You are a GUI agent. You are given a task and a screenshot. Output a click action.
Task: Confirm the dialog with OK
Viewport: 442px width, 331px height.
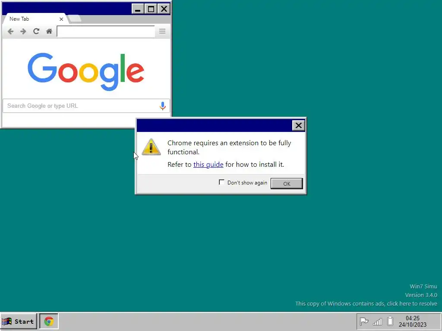(x=287, y=184)
